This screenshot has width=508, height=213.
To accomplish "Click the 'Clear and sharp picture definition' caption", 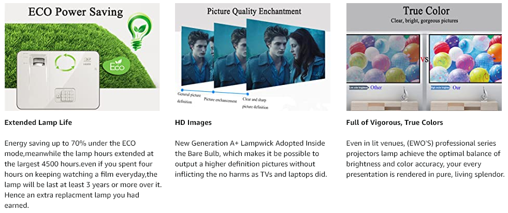I will point(256,103).
